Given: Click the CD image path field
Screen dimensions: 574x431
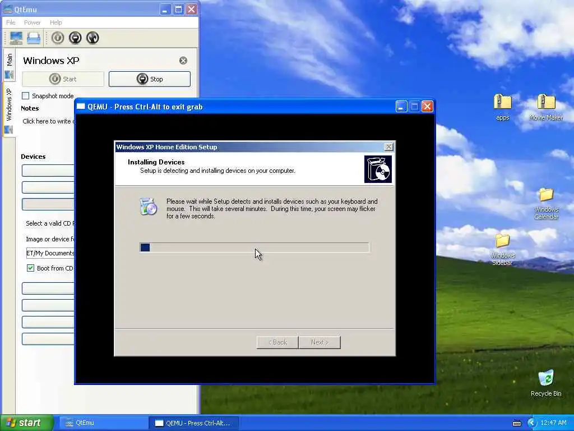Looking at the screenshot, I should (50, 253).
